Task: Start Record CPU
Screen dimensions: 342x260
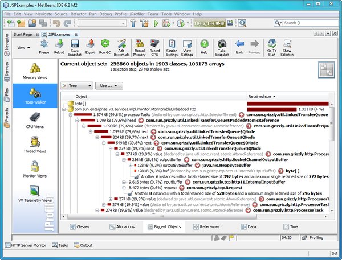Action: (155, 48)
